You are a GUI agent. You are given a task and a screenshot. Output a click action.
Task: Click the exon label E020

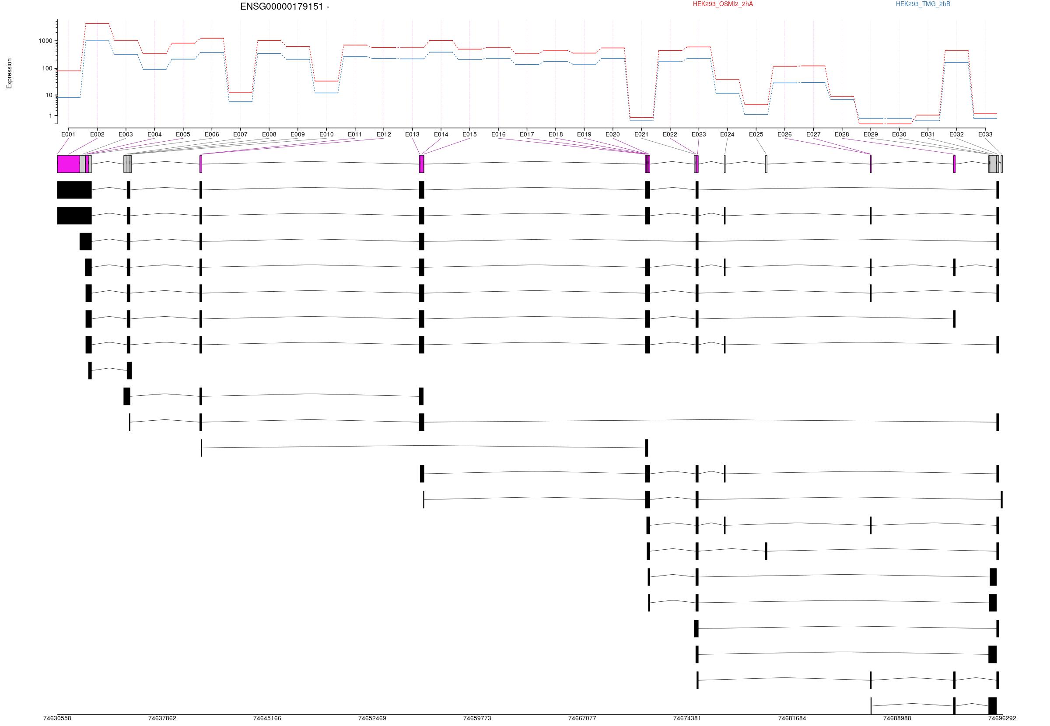click(x=612, y=135)
